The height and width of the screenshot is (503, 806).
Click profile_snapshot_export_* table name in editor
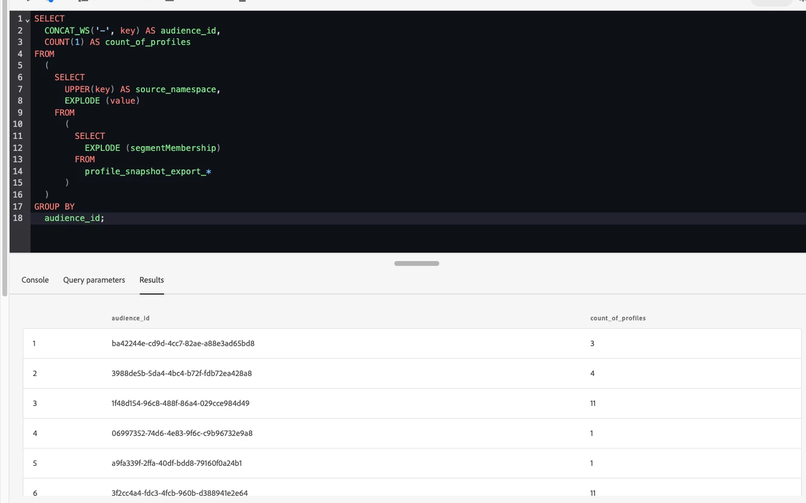[148, 171]
